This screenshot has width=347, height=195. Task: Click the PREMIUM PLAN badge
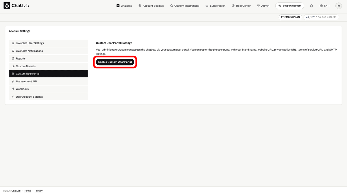tap(291, 17)
